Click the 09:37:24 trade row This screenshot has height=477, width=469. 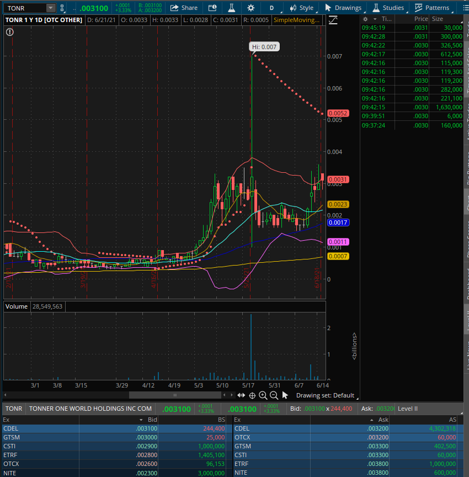pyautogui.click(x=412, y=125)
